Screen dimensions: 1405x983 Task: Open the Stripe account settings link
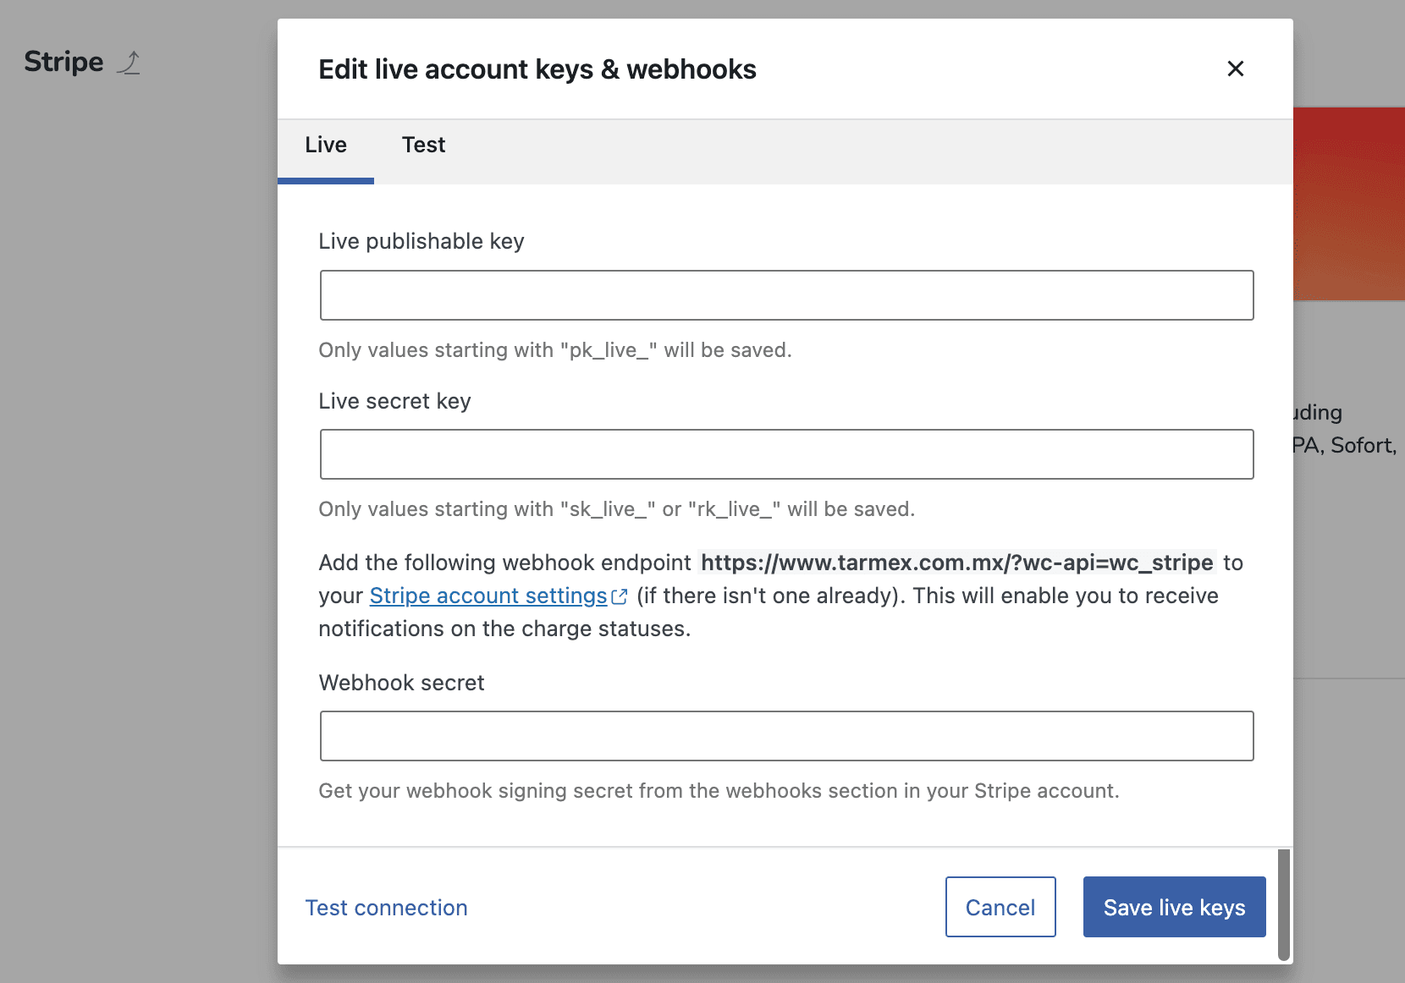(488, 596)
